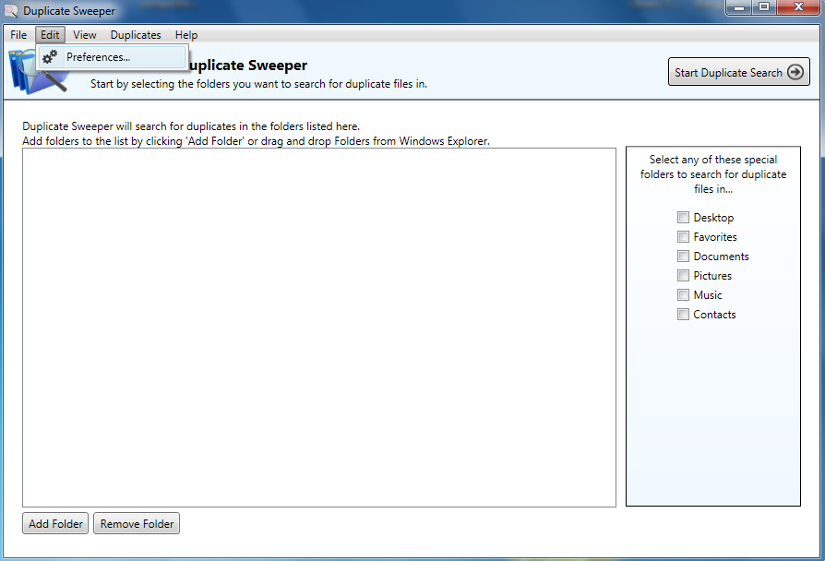
Task: Check the Music folder option
Action: point(683,294)
